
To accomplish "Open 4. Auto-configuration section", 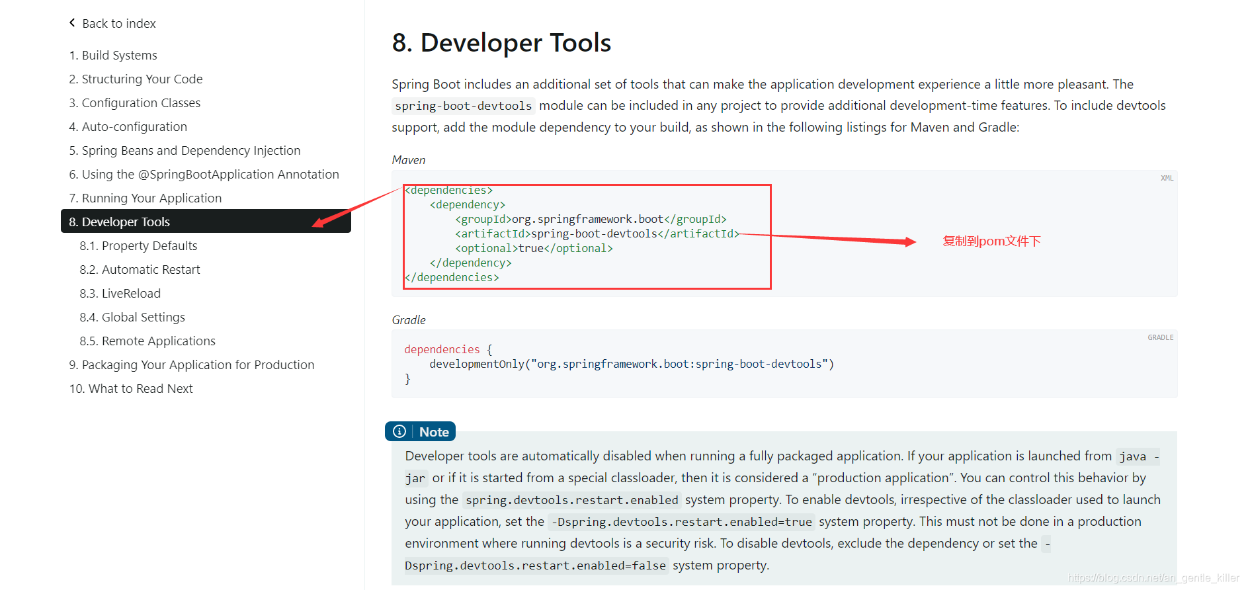I will coord(128,126).
